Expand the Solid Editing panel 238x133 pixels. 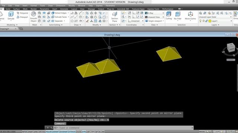[56, 25]
